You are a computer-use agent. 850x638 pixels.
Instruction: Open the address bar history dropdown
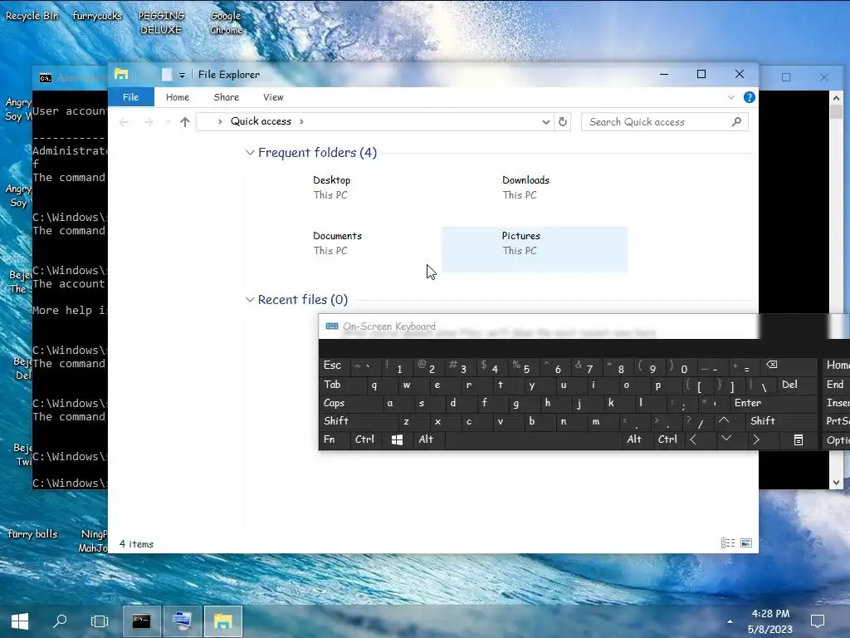(x=546, y=121)
